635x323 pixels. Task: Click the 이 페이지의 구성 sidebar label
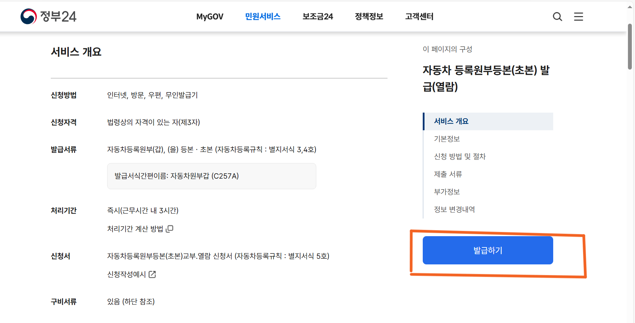click(x=447, y=49)
